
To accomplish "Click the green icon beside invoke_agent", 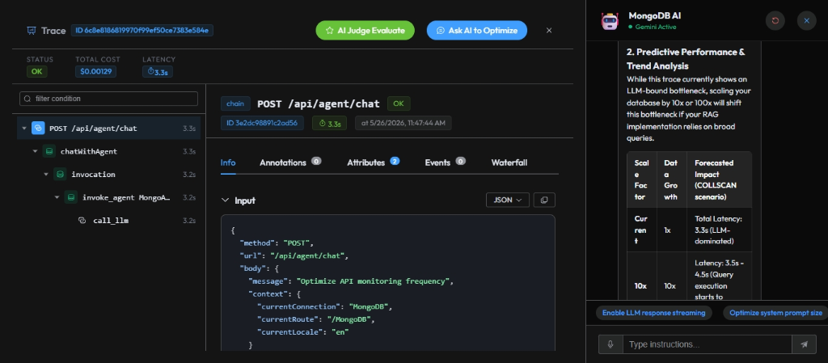I will [71, 198].
